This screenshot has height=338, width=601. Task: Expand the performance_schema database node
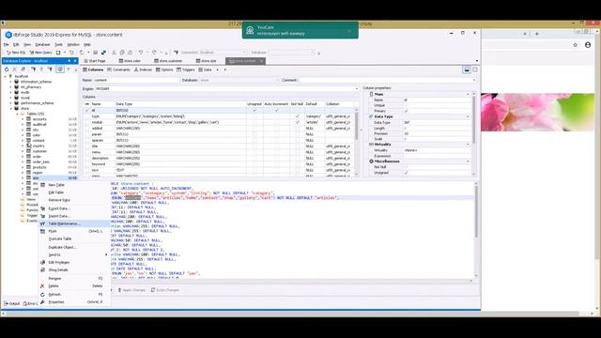[10, 103]
